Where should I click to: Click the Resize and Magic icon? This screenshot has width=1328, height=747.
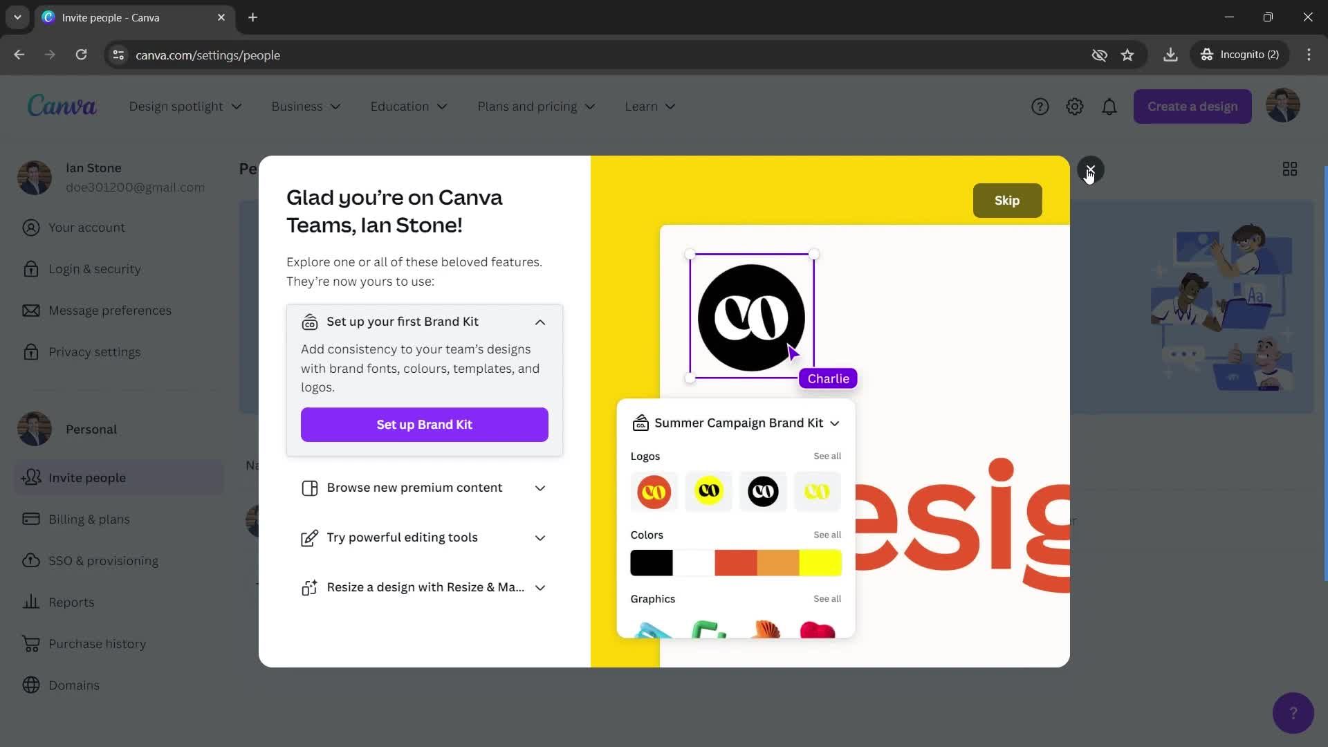click(309, 587)
